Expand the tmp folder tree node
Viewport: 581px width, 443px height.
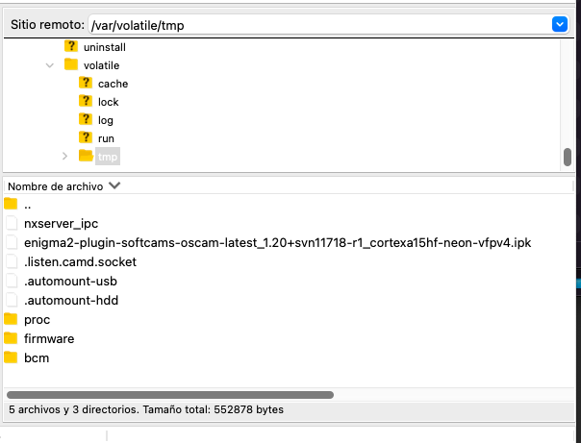65,156
